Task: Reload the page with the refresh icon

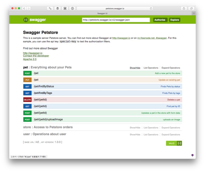Action: (x=151, y=8)
